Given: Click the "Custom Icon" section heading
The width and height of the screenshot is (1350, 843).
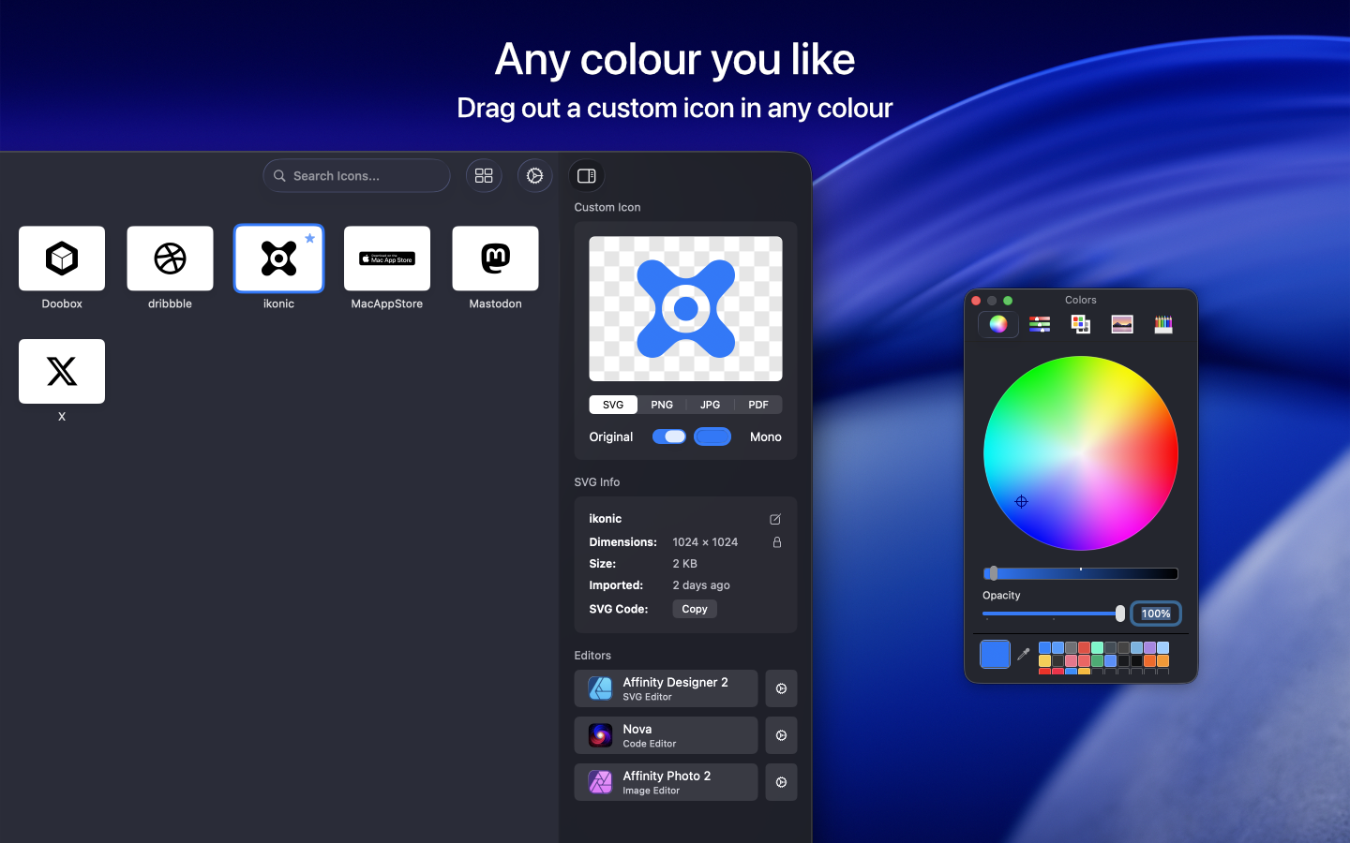Looking at the screenshot, I should (607, 207).
